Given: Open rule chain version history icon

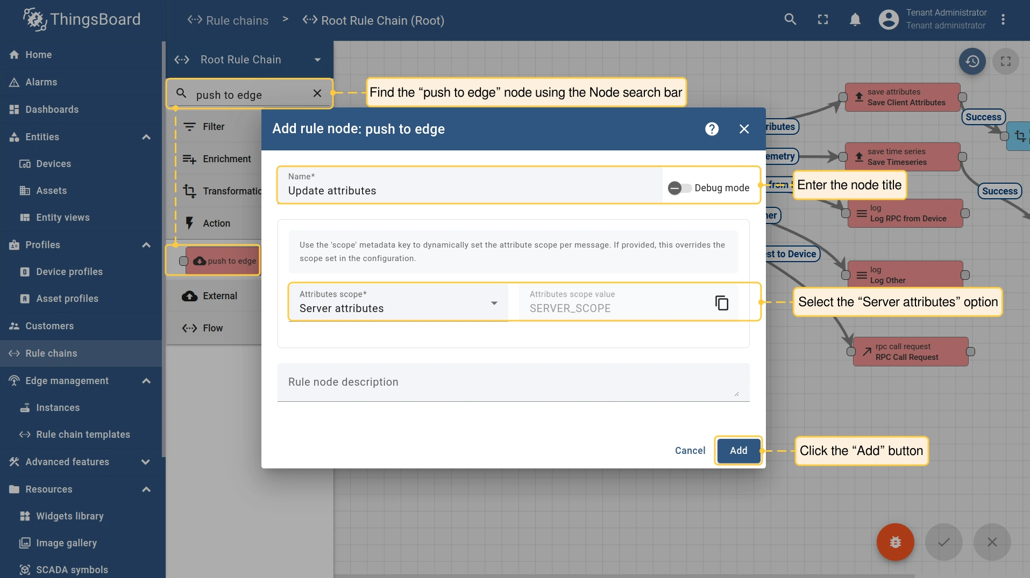Looking at the screenshot, I should pos(972,61).
